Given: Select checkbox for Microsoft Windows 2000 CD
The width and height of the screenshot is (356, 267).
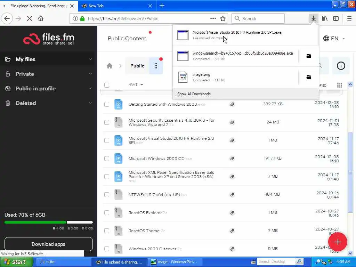Looking at the screenshot, I should (x=107, y=159).
